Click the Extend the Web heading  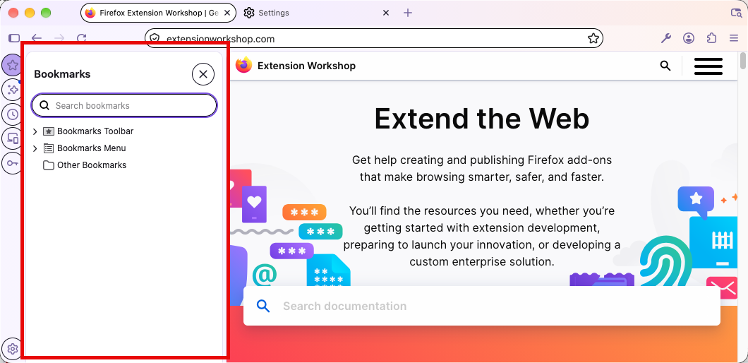(482, 119)
